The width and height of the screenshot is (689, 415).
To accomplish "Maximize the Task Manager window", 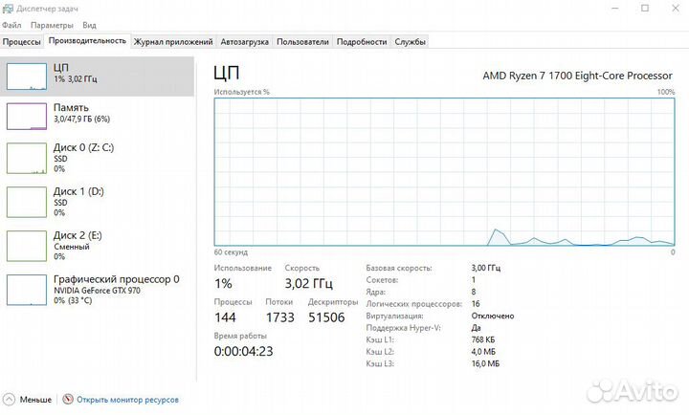I will (x=645, y=9).
